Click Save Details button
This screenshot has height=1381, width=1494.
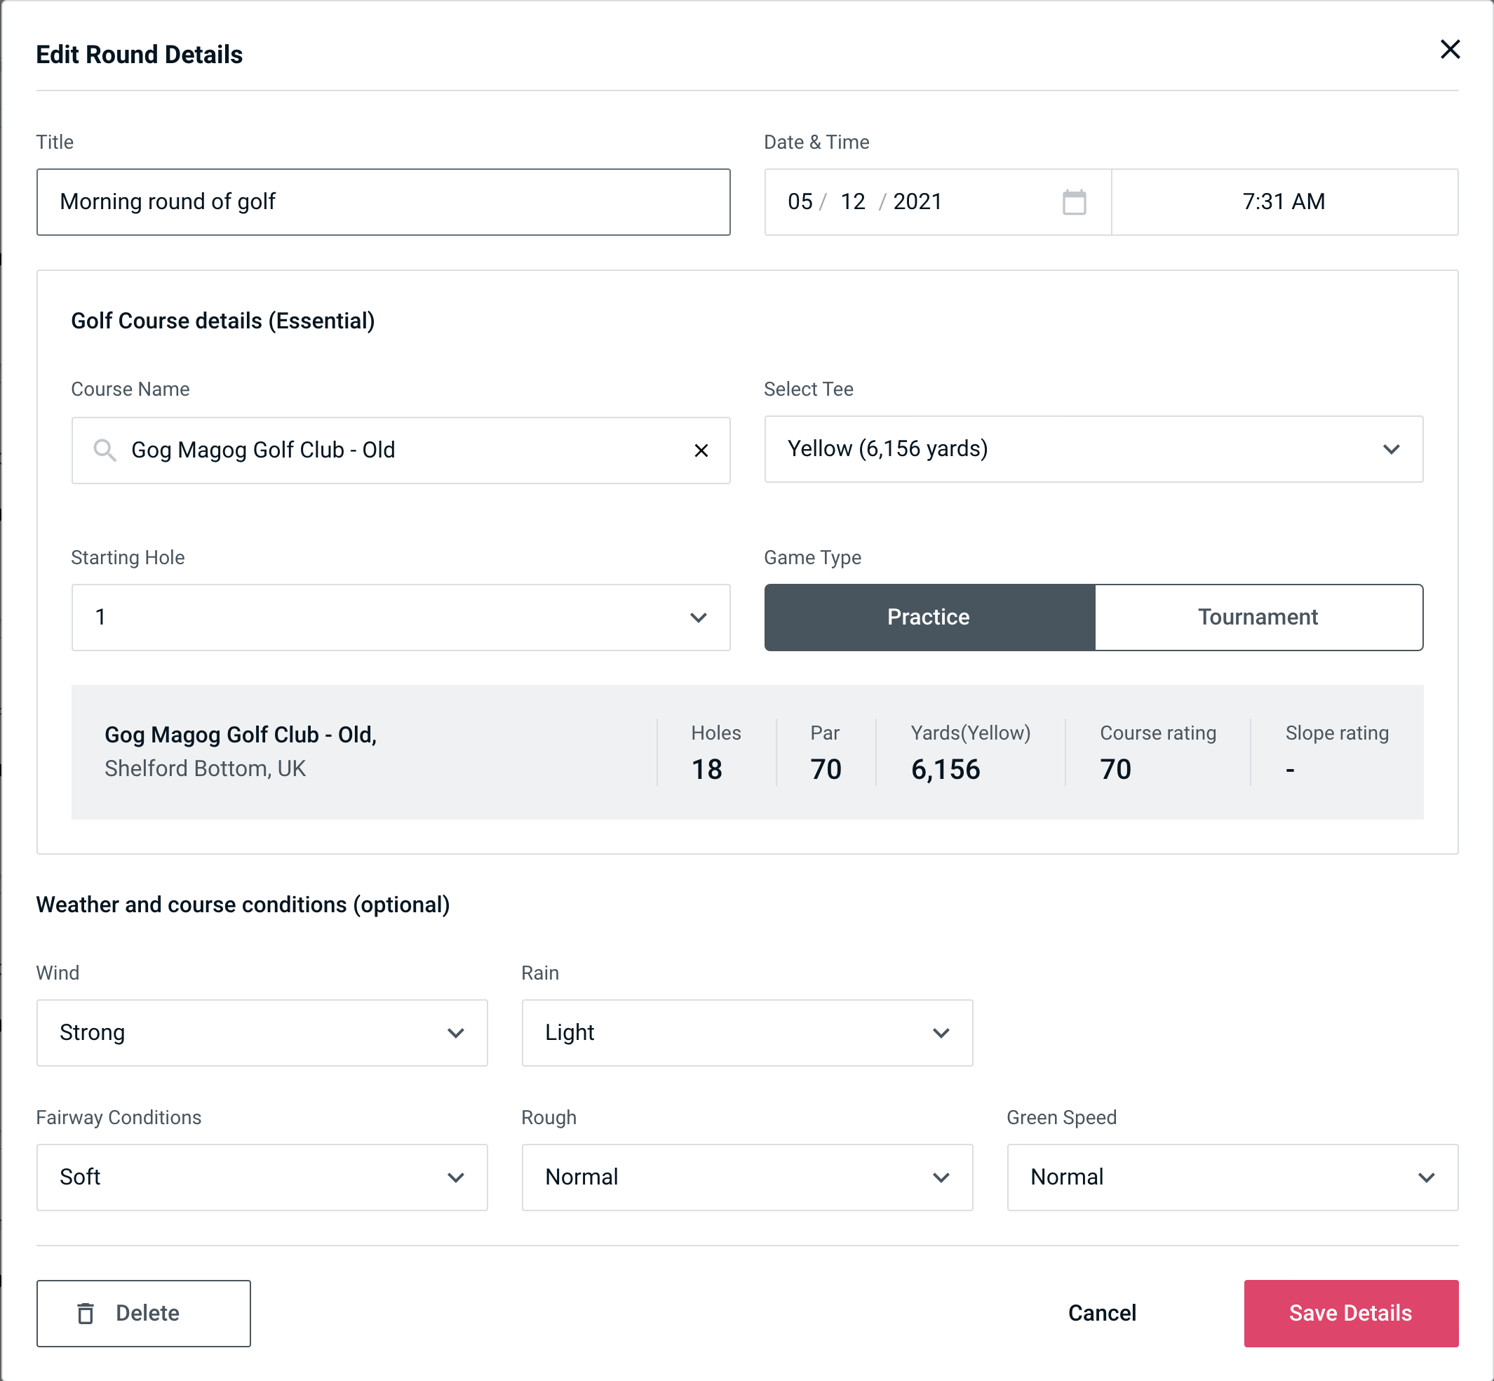1351,1314
